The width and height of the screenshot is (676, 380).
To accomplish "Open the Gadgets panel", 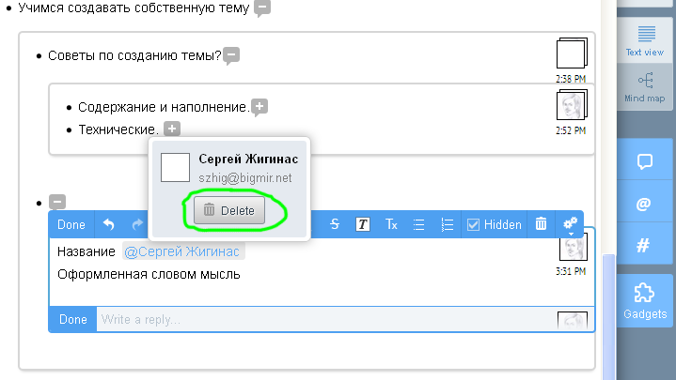I will pyautogui.click(x=645, y=298).
